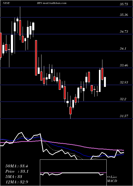Click the 34.1 price level label
This screenshot has height=186, width=133.
coord(123,49)
